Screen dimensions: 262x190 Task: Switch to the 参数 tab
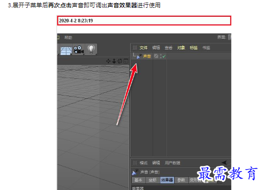point(181,180)
